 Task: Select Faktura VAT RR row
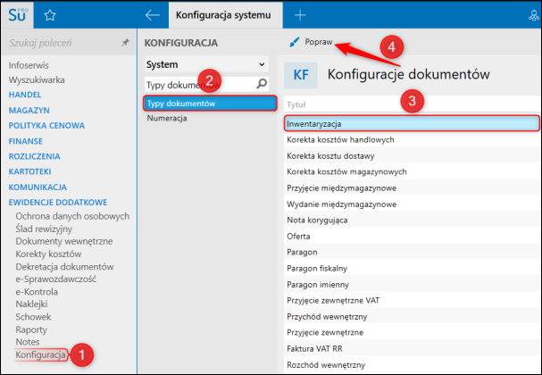[412, 349]
